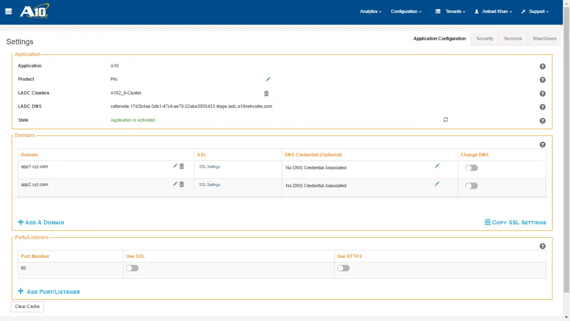
Task: Open the Analytics dropdown menu
Action: coord(370,11)
